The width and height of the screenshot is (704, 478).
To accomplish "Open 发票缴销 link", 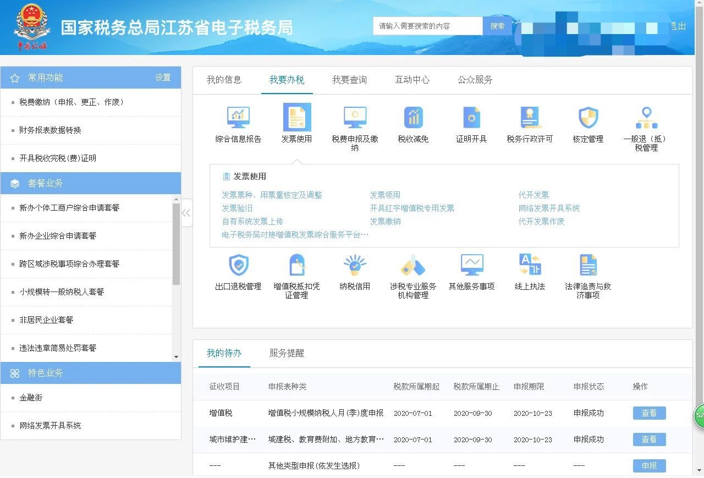I will coord(385,222).
